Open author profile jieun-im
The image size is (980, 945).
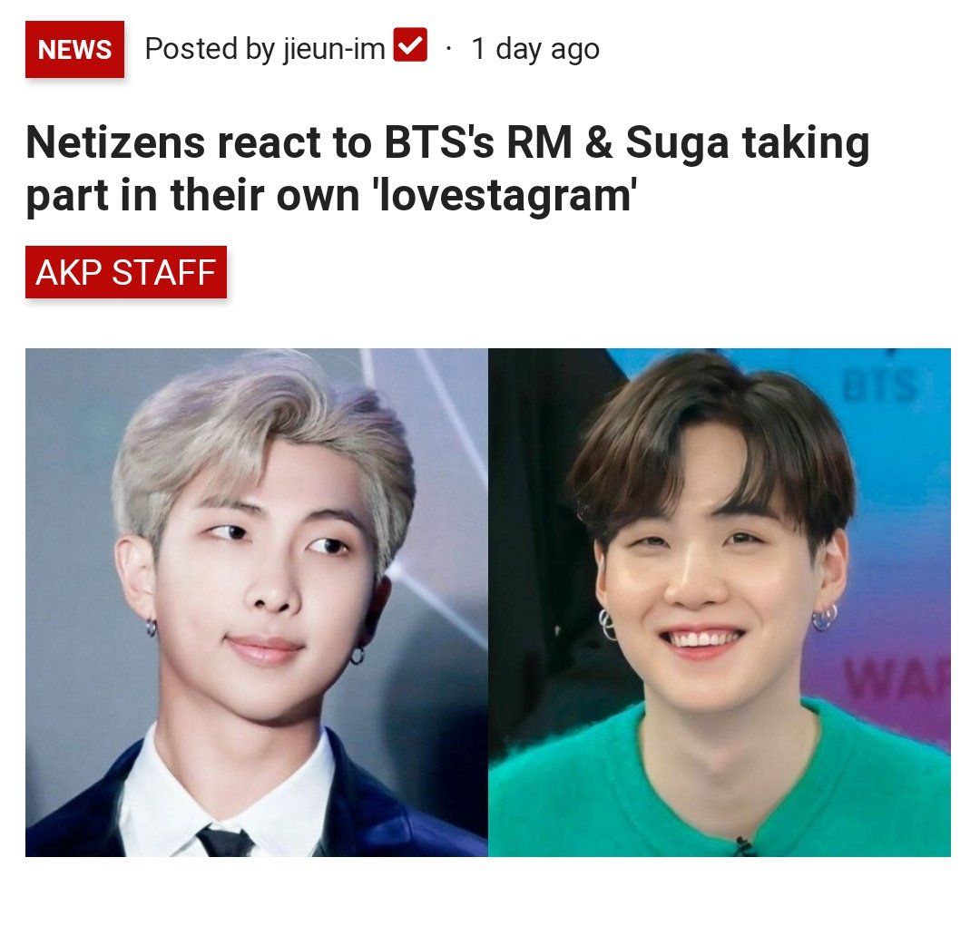point(334,49)
